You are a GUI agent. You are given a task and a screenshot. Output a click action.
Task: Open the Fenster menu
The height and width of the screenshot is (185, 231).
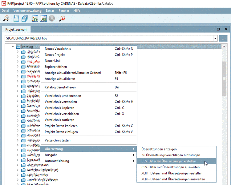[x=64, y=11]
